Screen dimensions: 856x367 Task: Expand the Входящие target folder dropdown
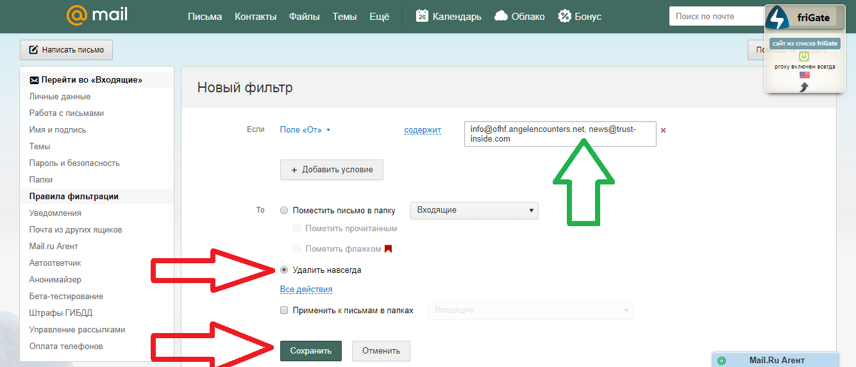pyautogui.click(x=474, y=210)
